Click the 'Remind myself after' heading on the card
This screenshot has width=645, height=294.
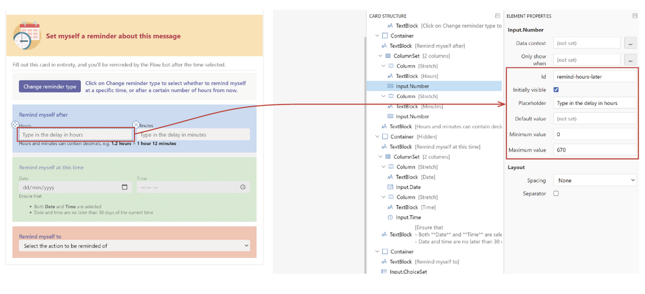pyautogui.click(x=44, y=115)
